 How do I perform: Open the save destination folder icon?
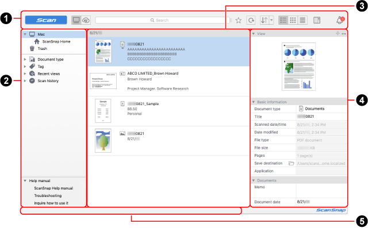coord(292,163)
